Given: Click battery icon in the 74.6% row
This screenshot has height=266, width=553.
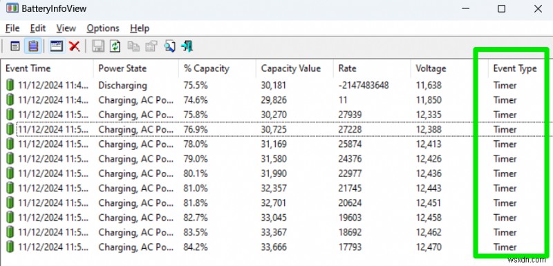Looking at the screenshot, I should pos(10,100).
